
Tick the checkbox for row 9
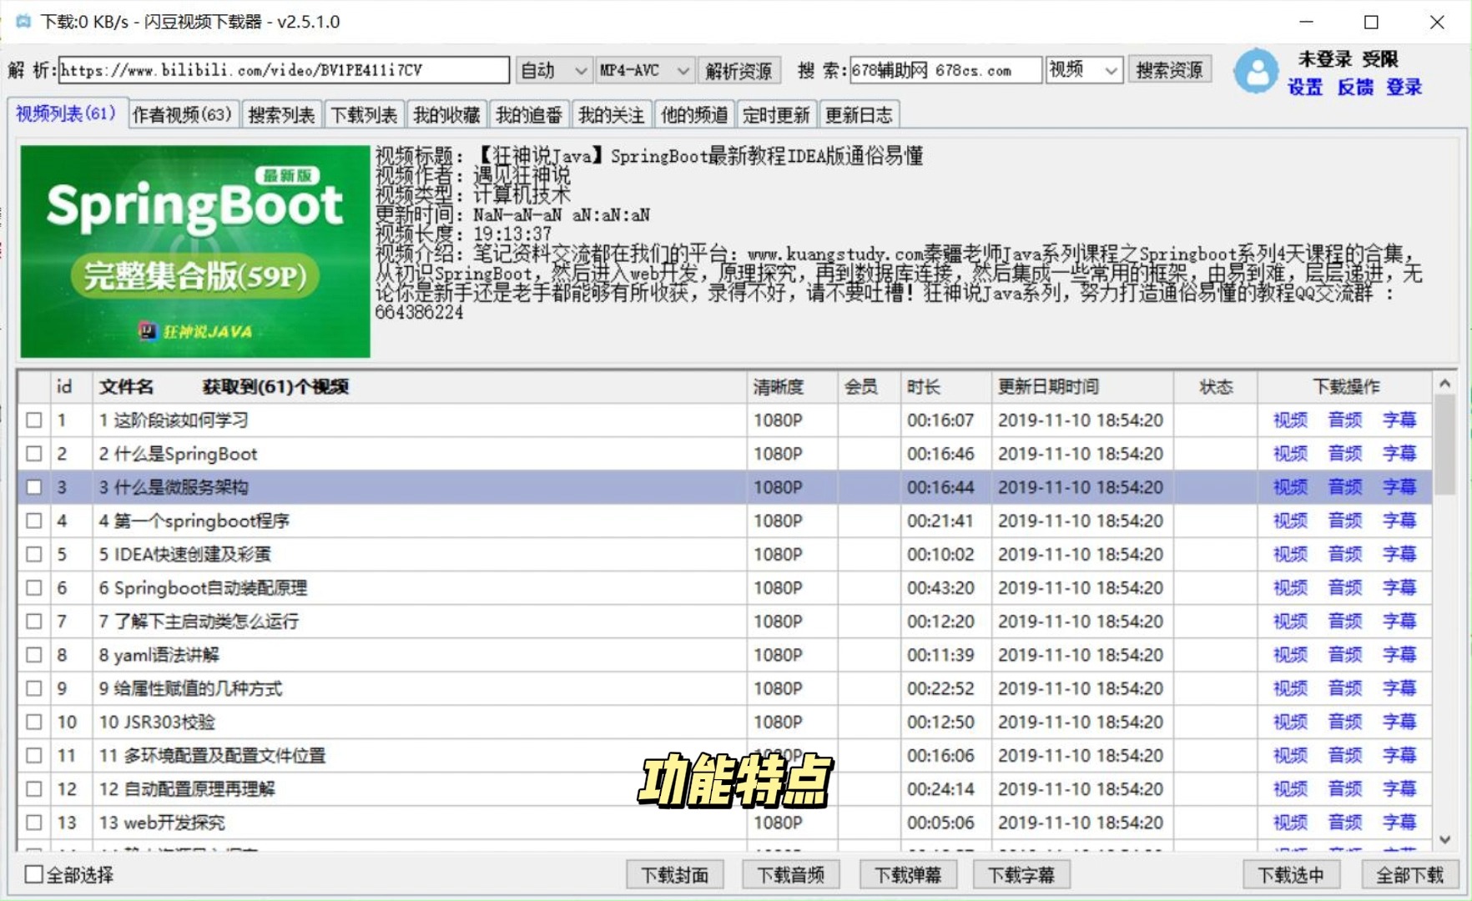tap(34, 688)
